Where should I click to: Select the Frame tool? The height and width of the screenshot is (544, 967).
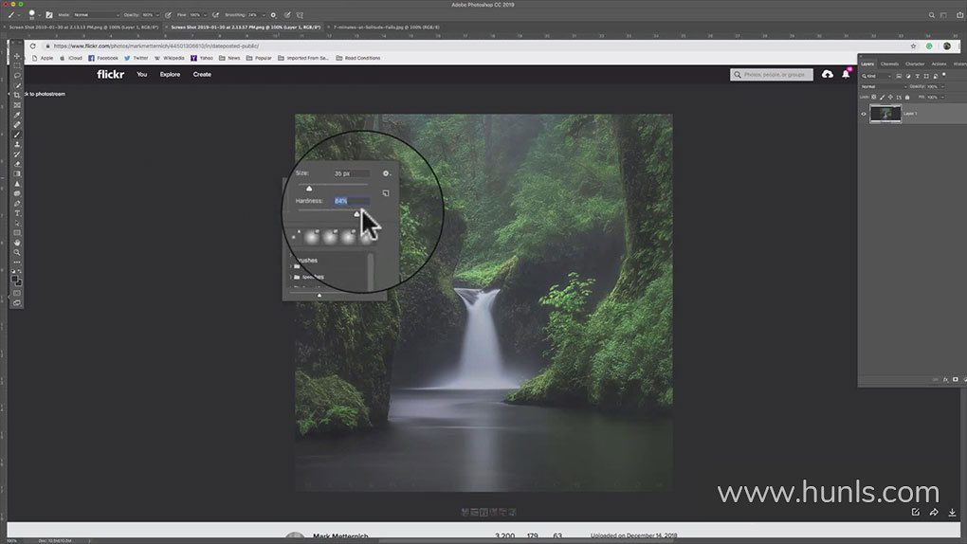pos(17,105)
